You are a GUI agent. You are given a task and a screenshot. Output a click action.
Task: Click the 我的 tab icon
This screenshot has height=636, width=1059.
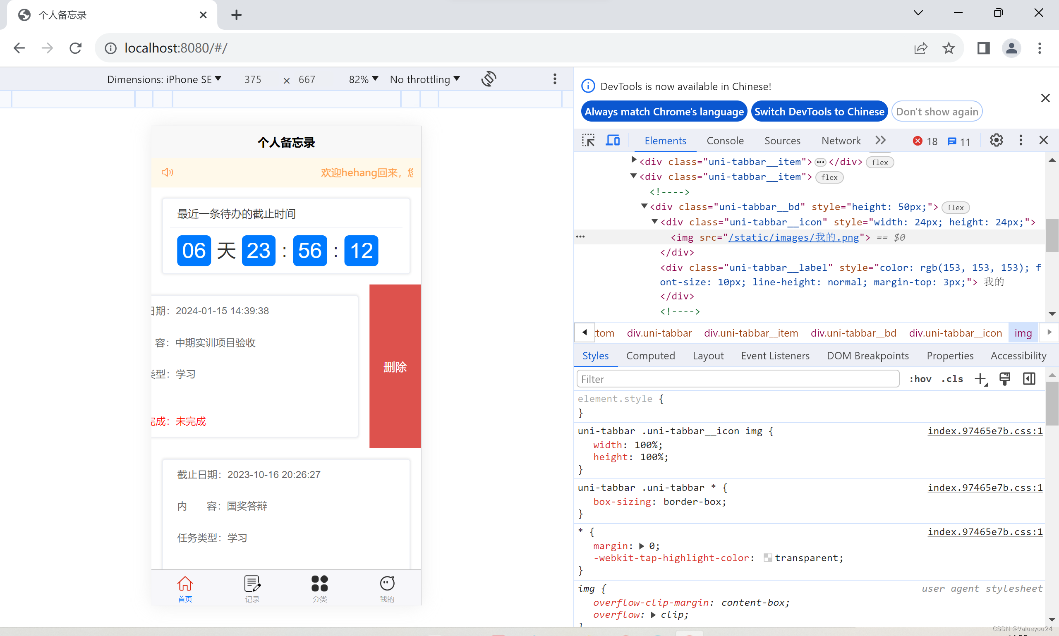387,583
